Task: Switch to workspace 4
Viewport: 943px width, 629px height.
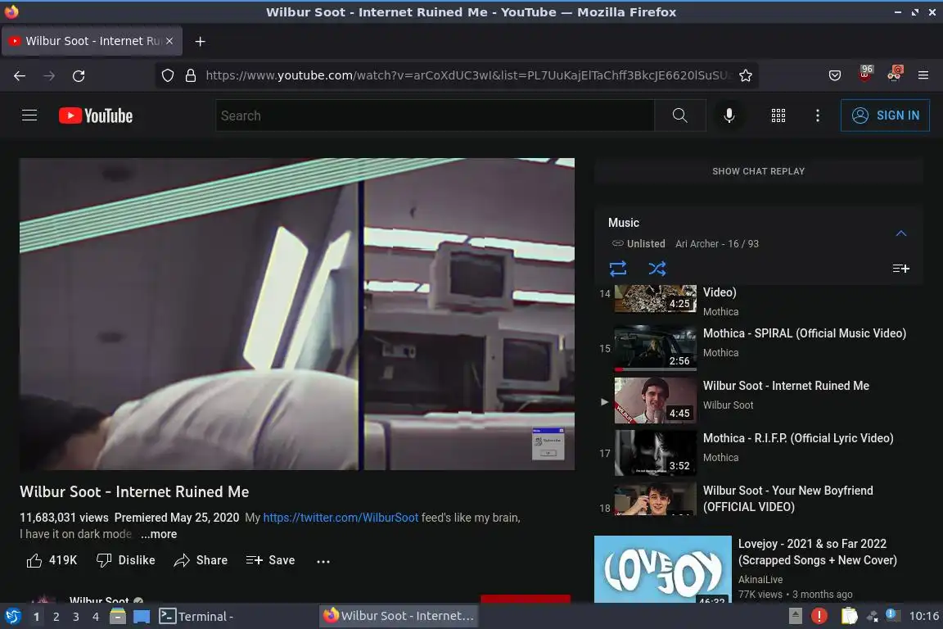Action: coord(96,617)
